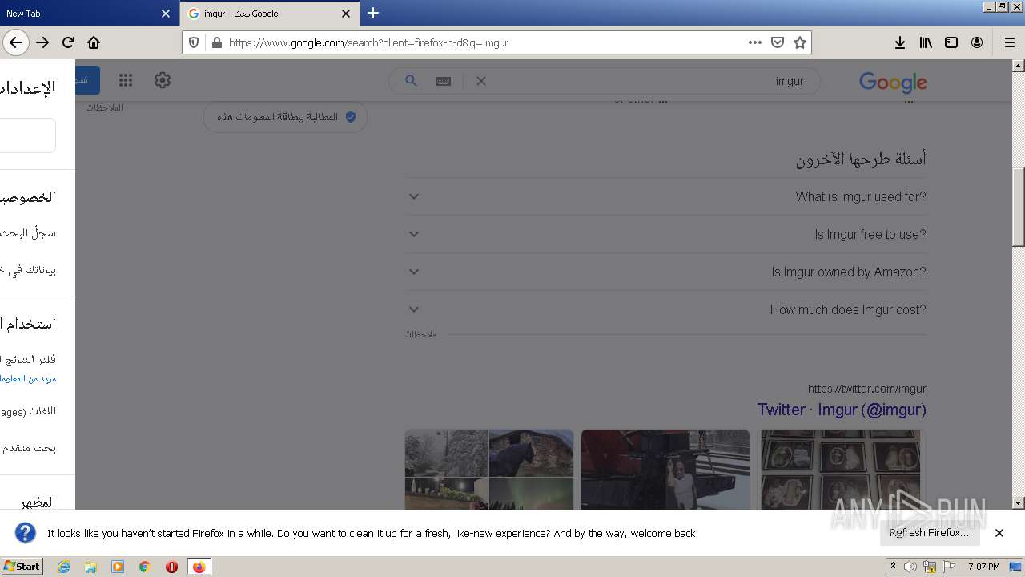Open the Firefox home page
1025x577 pixels.
coord(94,42)
